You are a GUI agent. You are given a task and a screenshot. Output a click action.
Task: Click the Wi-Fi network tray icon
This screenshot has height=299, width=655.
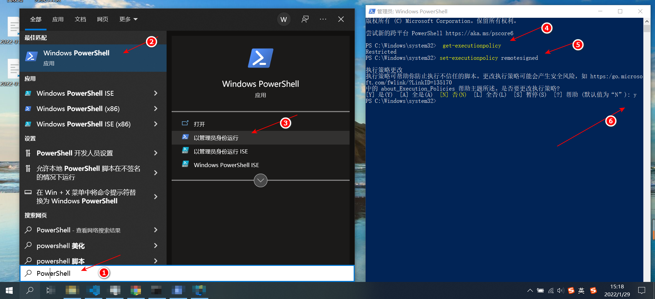551,291
